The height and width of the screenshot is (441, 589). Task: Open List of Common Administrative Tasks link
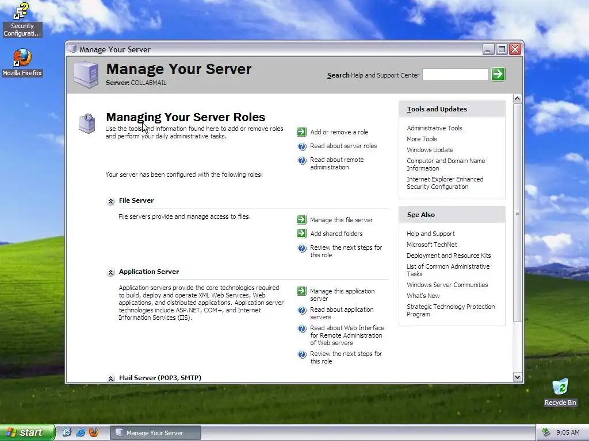448,270
